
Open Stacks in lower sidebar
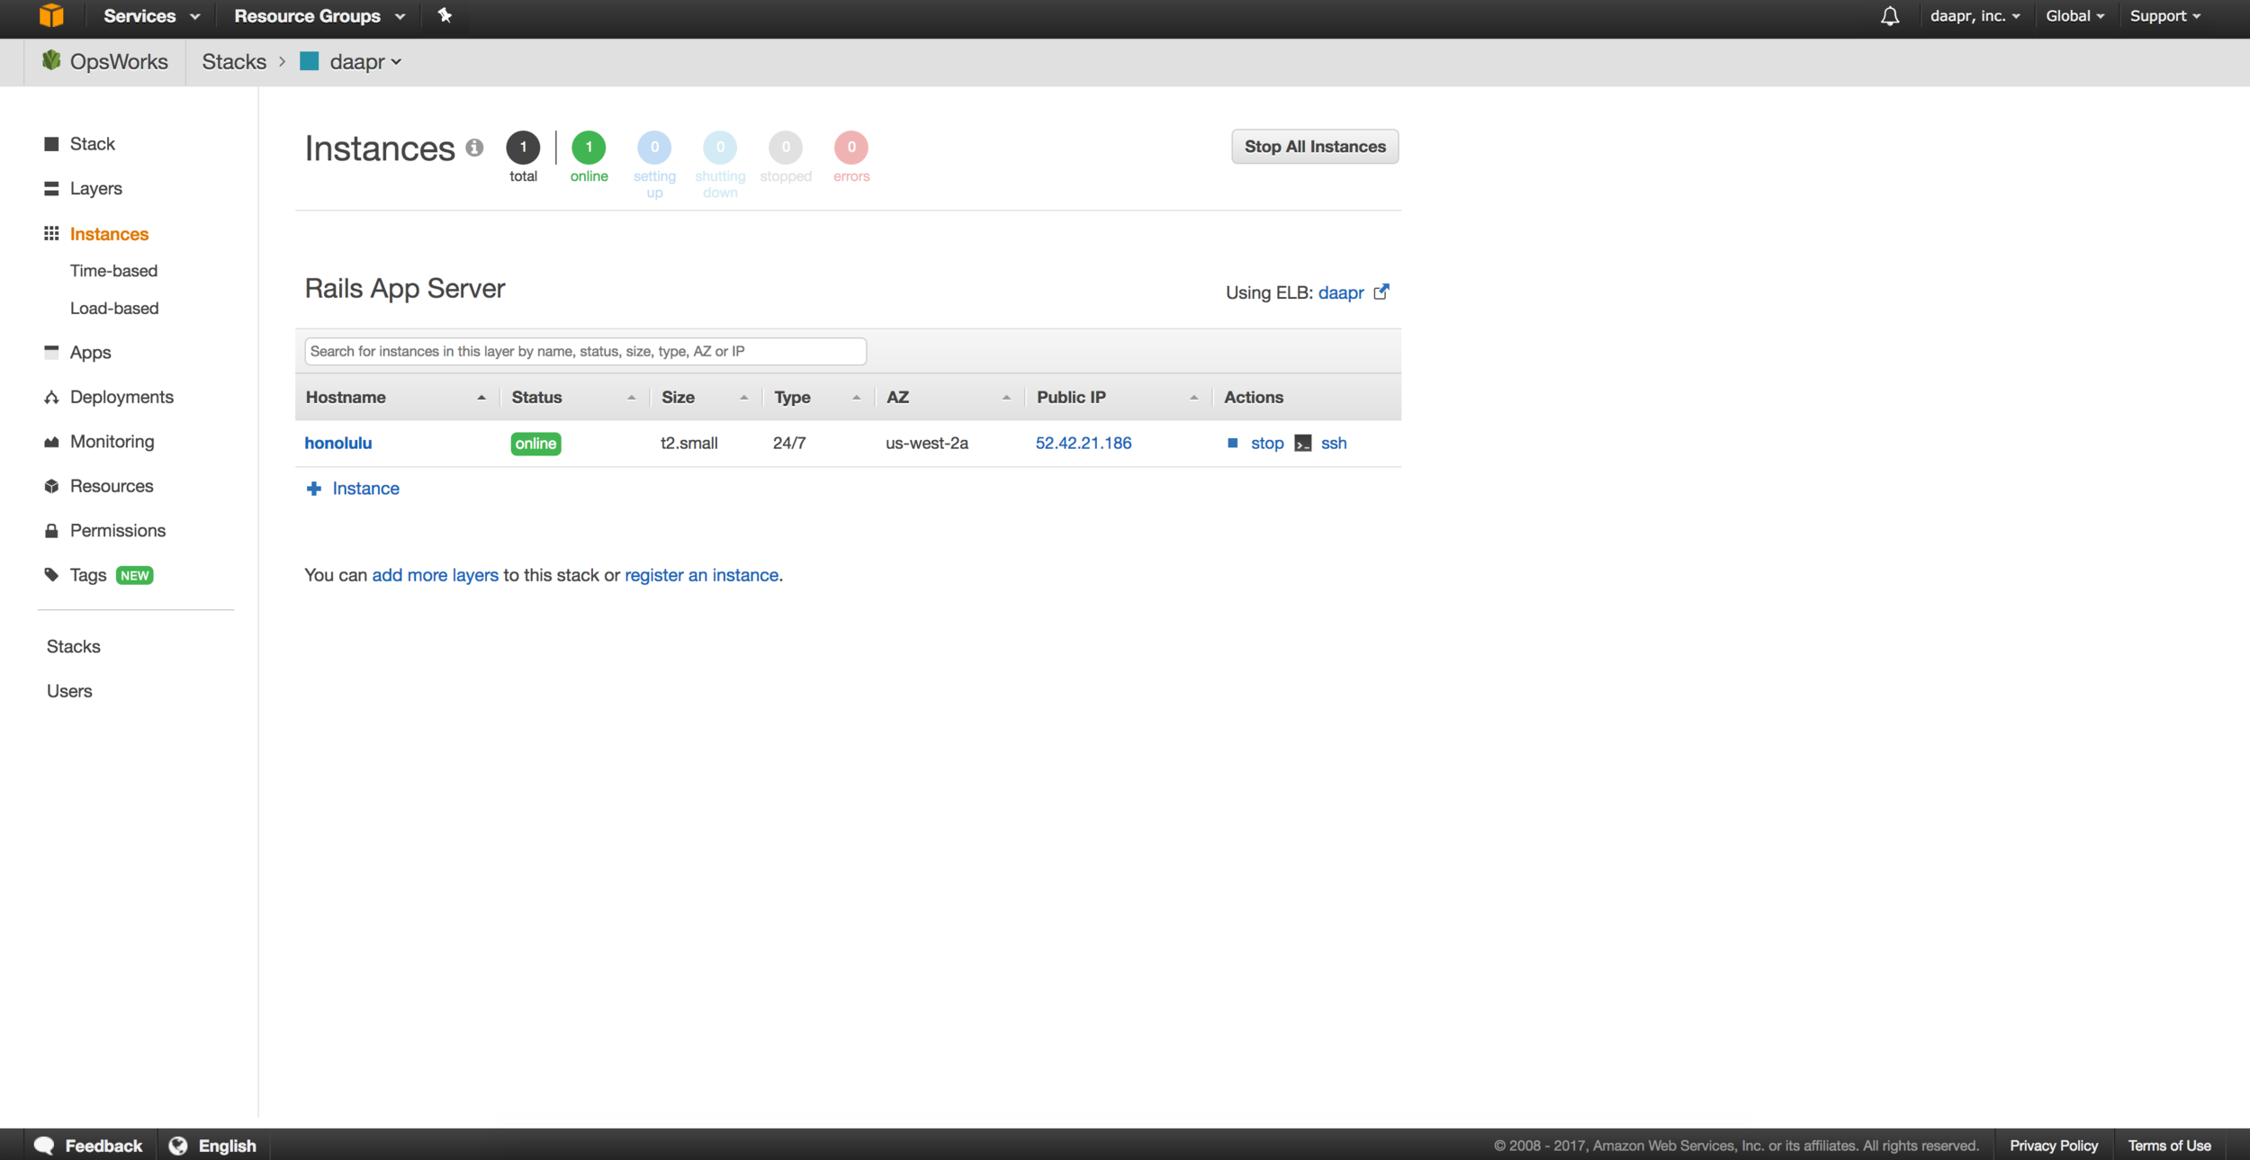(x=74, y=646)
